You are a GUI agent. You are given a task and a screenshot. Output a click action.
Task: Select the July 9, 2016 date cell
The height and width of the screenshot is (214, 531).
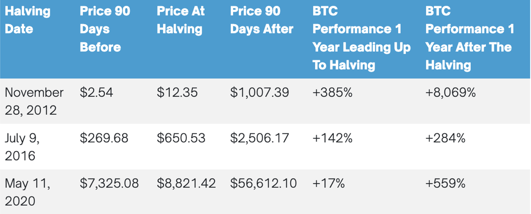coord(22,147)
